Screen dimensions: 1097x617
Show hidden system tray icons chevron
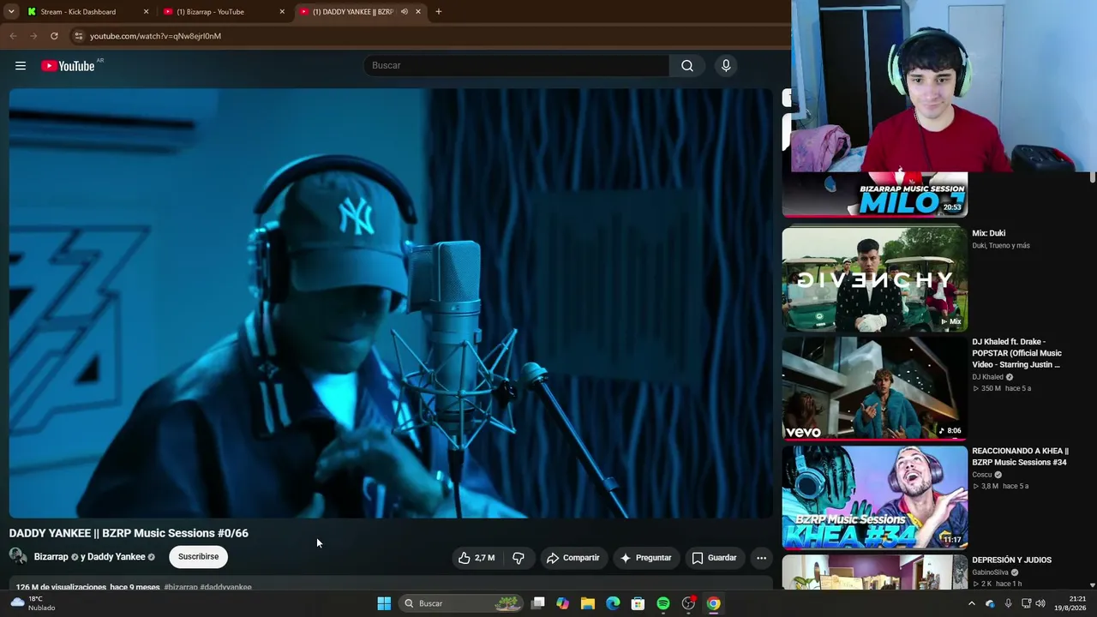pyautogui.click(x=971, y=603)
